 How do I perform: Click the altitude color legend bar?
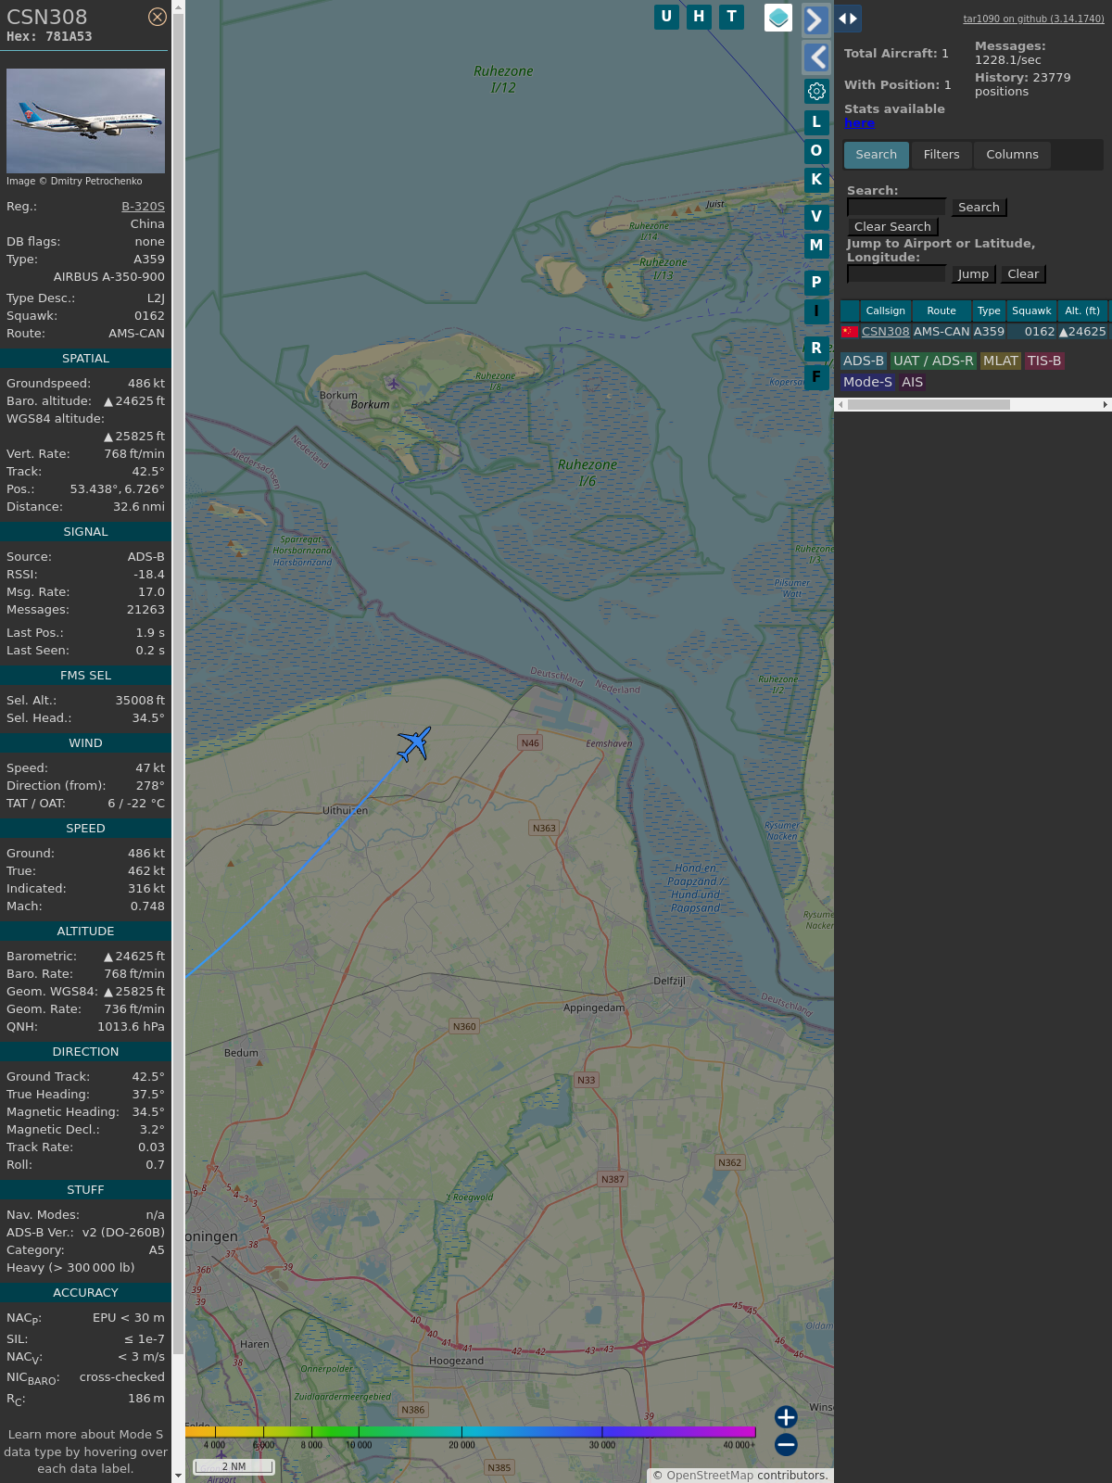tap(471, 1432)
